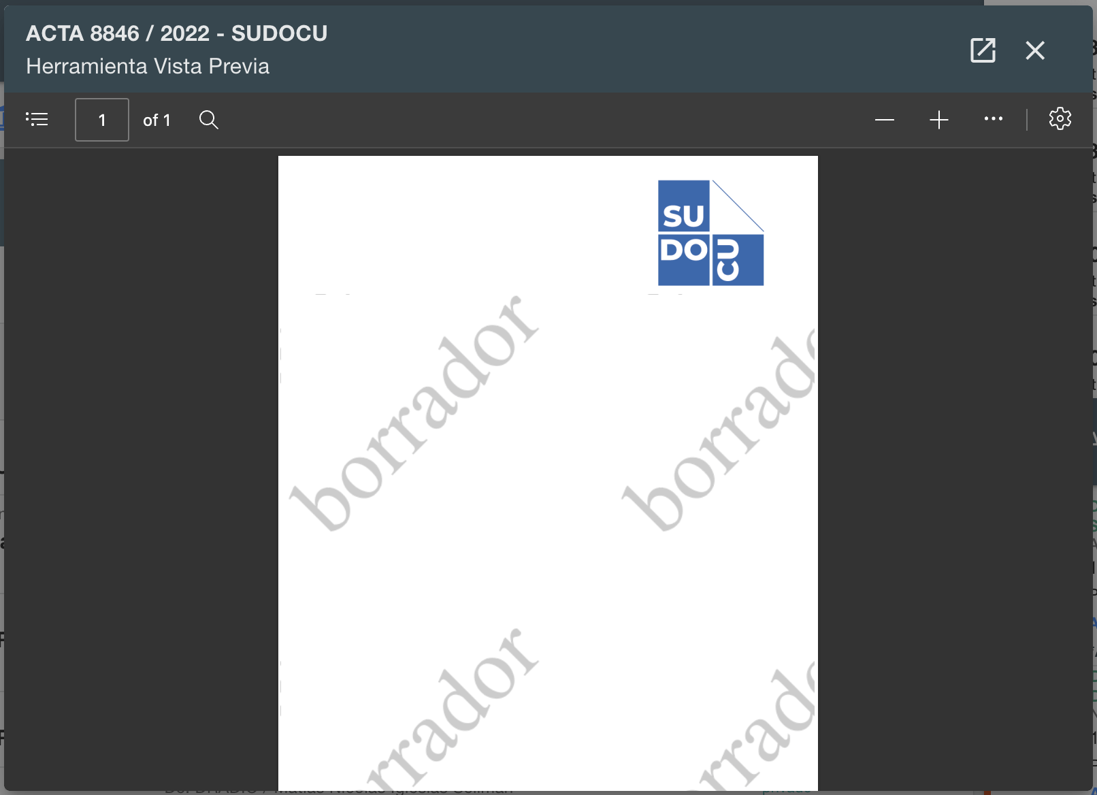Open the search magnifier in PDF toolbar

[x=209, y=120]
